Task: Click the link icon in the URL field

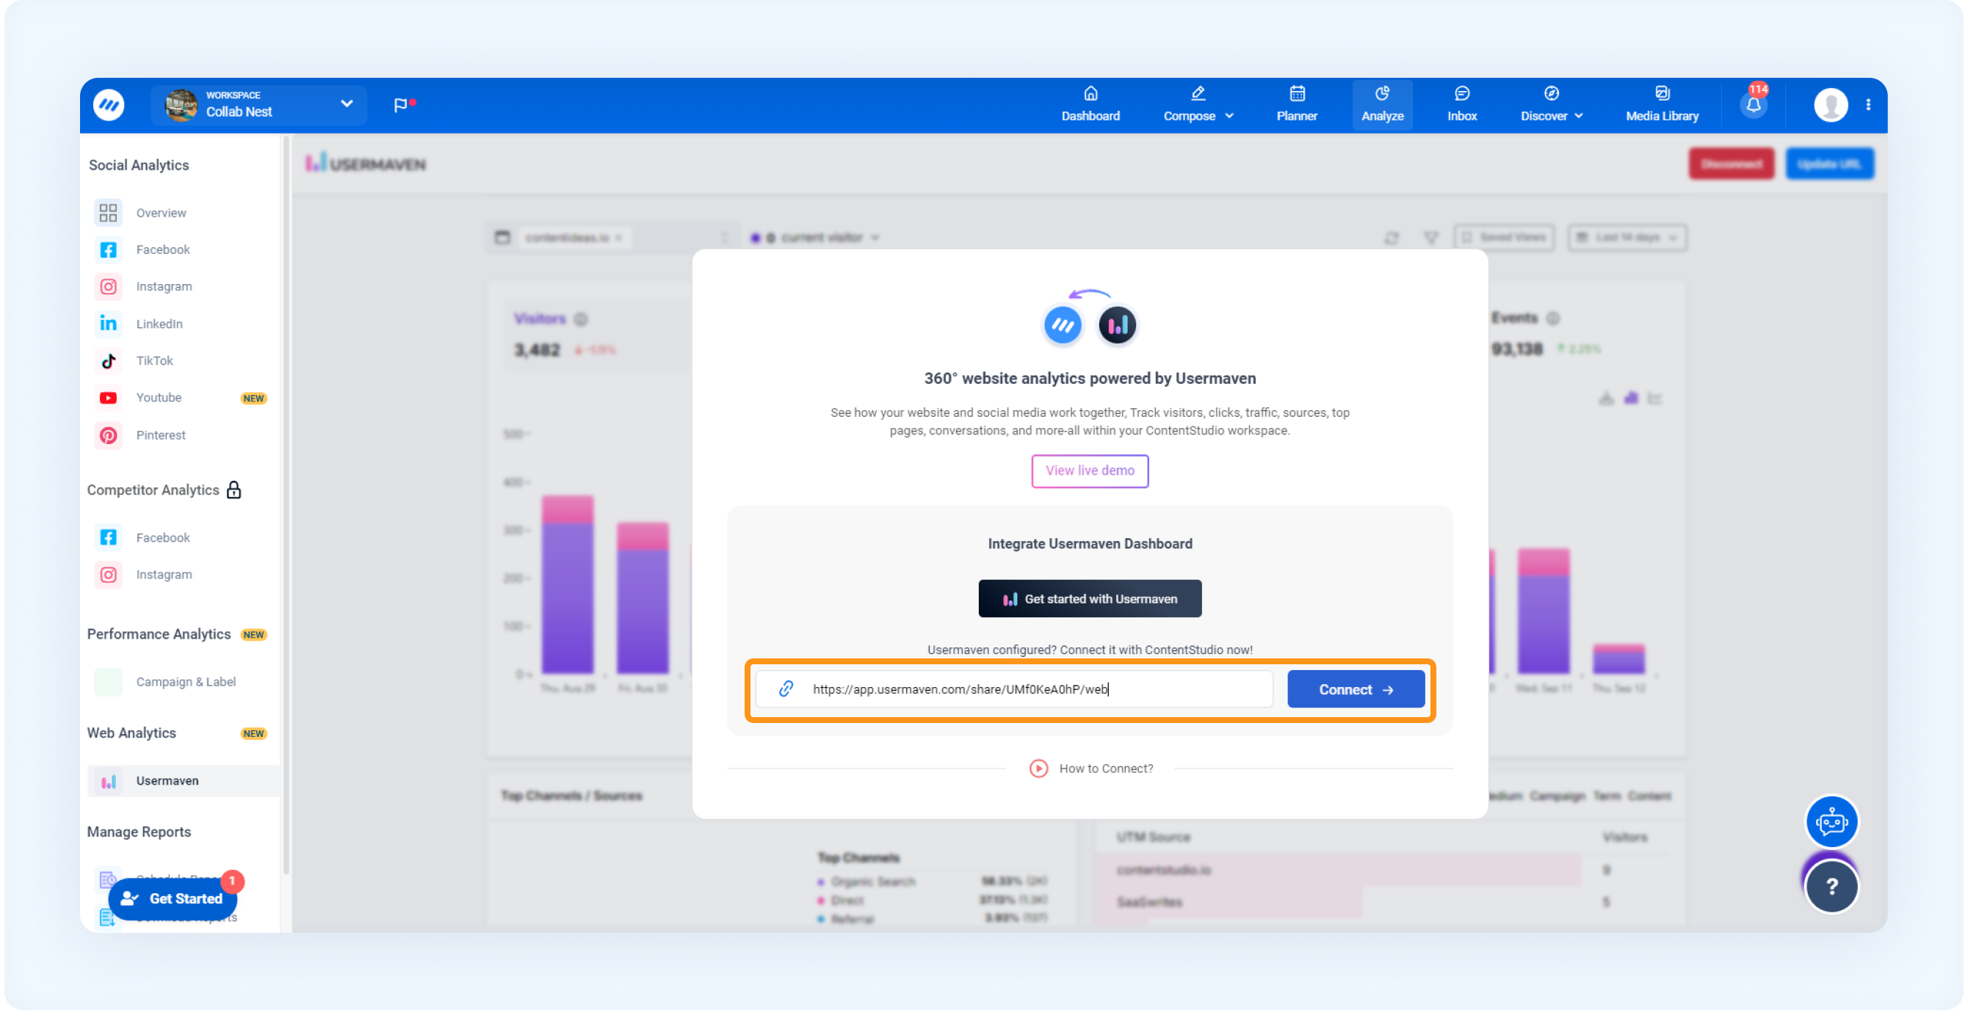Action: tap(786, 689)
